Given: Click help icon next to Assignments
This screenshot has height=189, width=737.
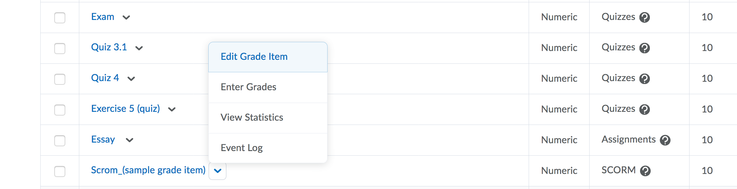Looking at the screenshot, I should coord(665,140).
